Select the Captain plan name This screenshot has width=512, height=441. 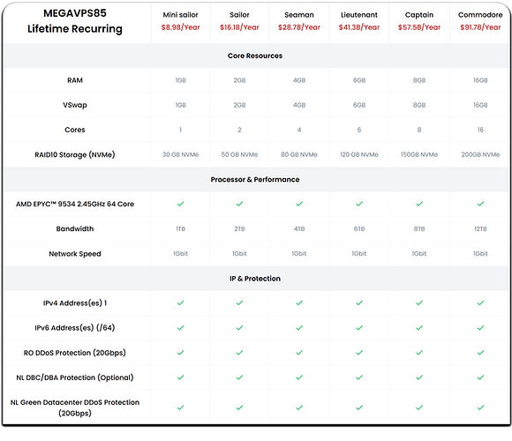(419, 15)
